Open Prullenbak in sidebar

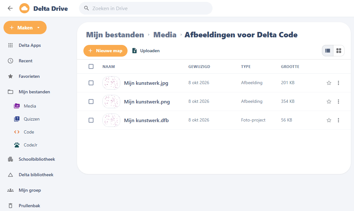[x=29, y=206]
